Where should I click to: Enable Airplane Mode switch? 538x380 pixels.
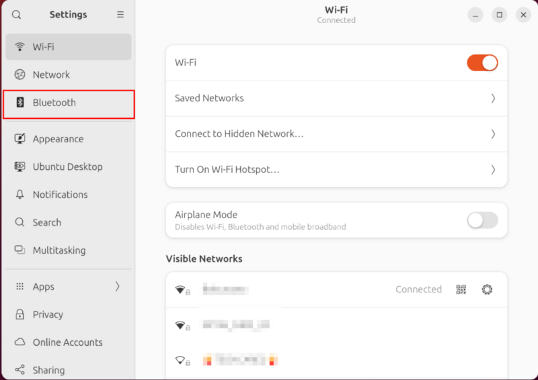[482, 220]
